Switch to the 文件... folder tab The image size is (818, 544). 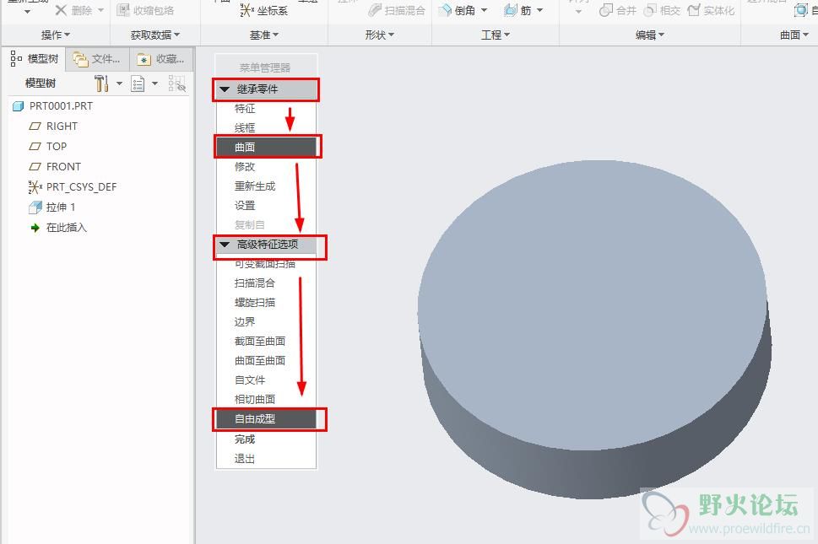coord(97,59)
